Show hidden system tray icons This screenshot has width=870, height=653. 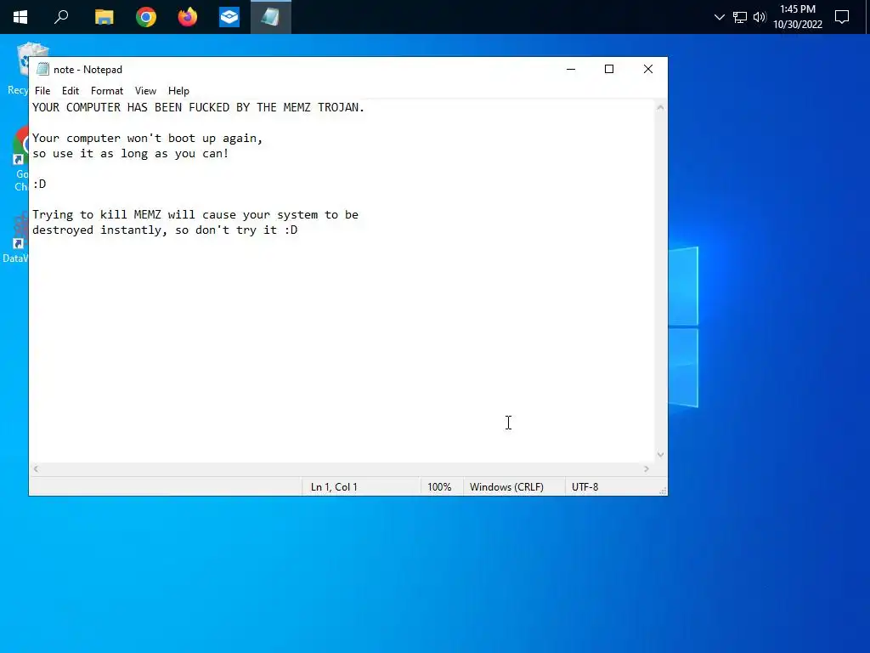point(719,17)
